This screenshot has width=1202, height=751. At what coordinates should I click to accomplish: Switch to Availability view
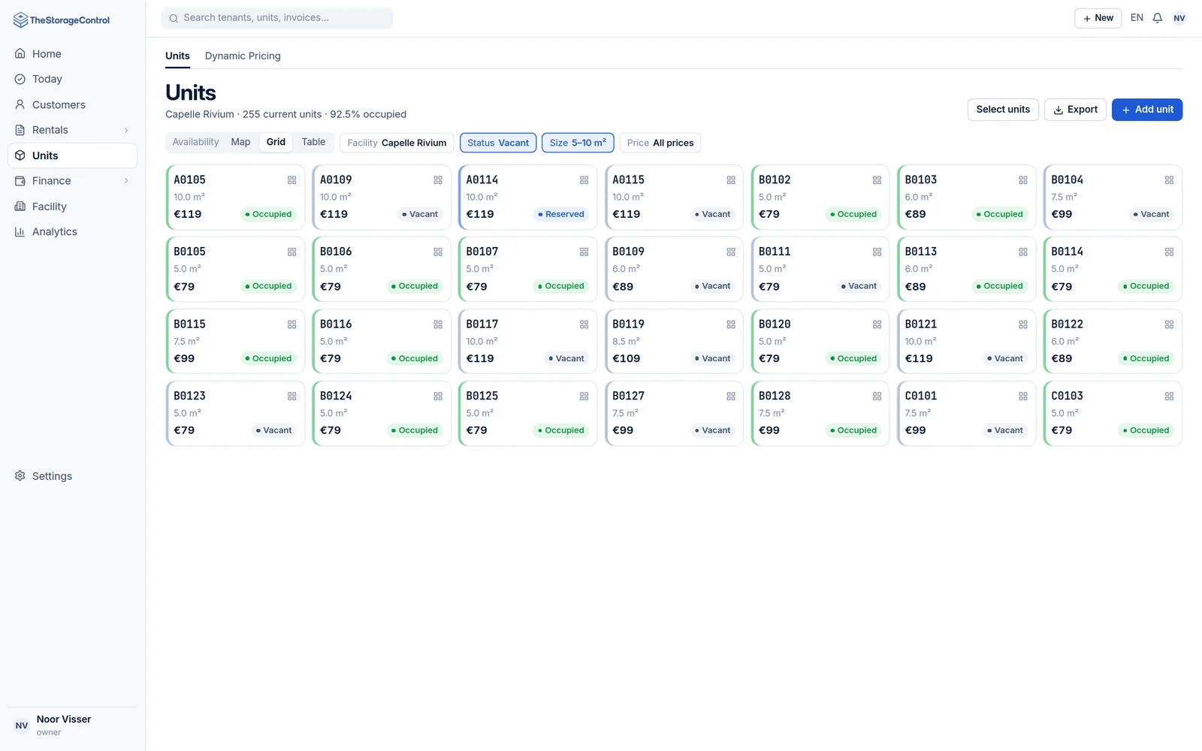coord(195,142)
